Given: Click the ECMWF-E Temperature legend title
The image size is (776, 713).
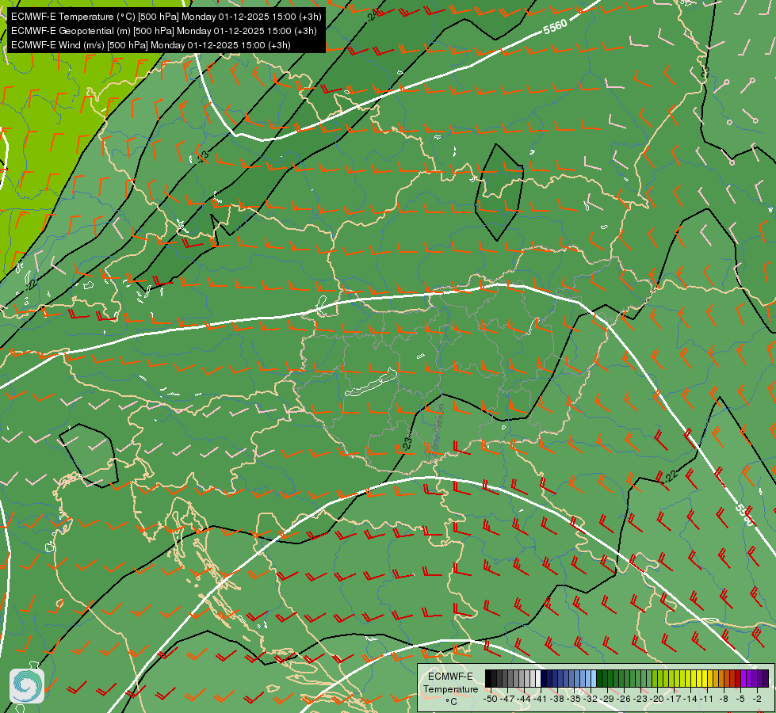Looking at the screenshot, I should point(450,682).
